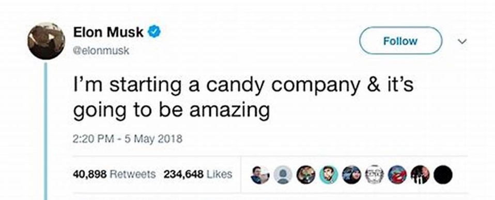View the 234,648 Likes list
Viewport: 495px width, 200px height.
198,174
